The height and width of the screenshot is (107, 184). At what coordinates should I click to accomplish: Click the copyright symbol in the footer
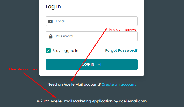[38, 101]
